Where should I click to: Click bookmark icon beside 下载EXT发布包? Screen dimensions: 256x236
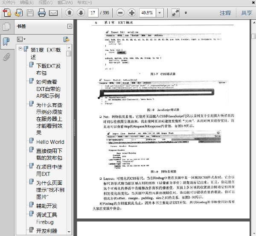point(32,65)
